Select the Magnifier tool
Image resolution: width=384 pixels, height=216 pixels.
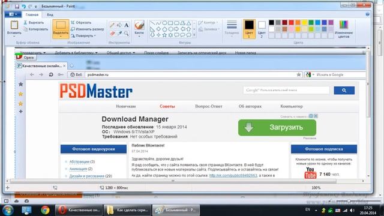(127, 34)
